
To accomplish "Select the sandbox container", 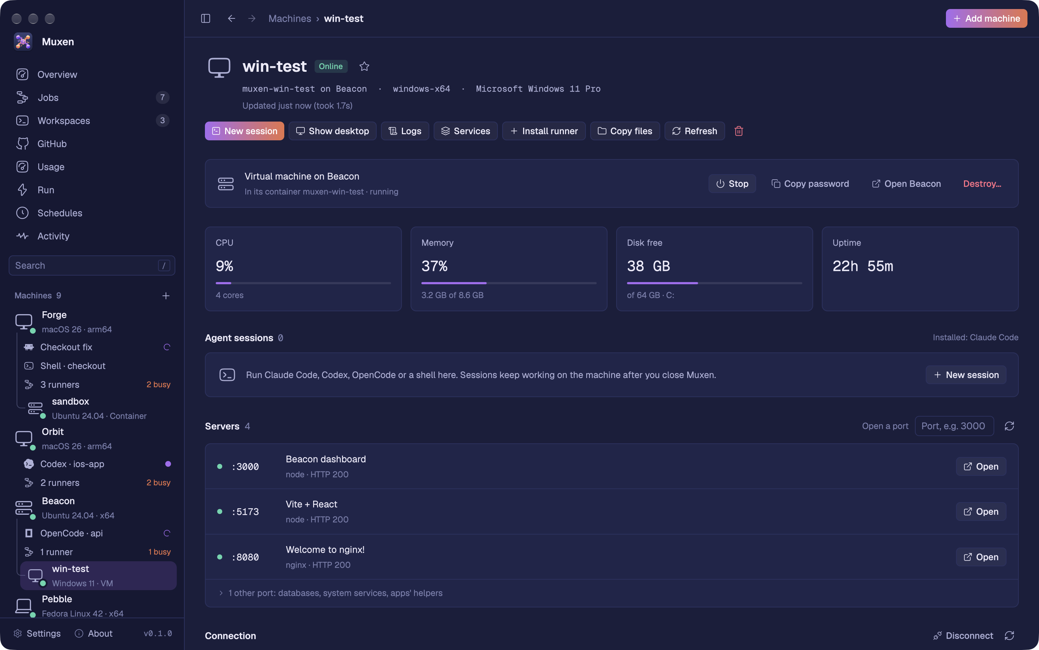I will [x=98, y=408].
